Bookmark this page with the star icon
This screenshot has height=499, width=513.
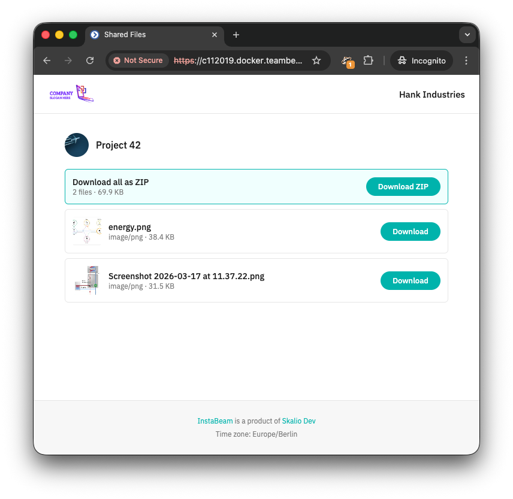pyautogui.click(x=316, y=61)
